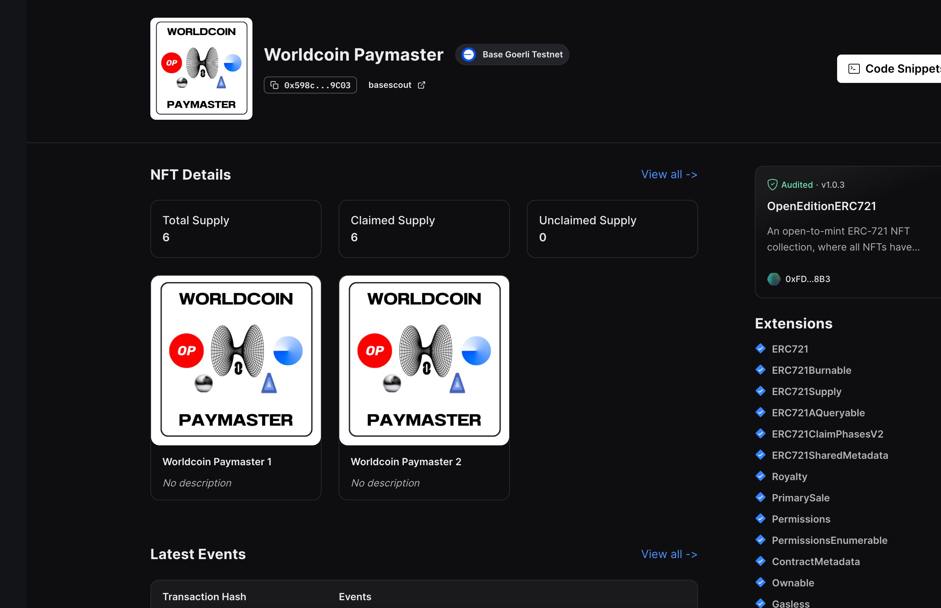941x608 pixels.
Task: Click the Claimed Supply card
Action: [x=424, y=229]
